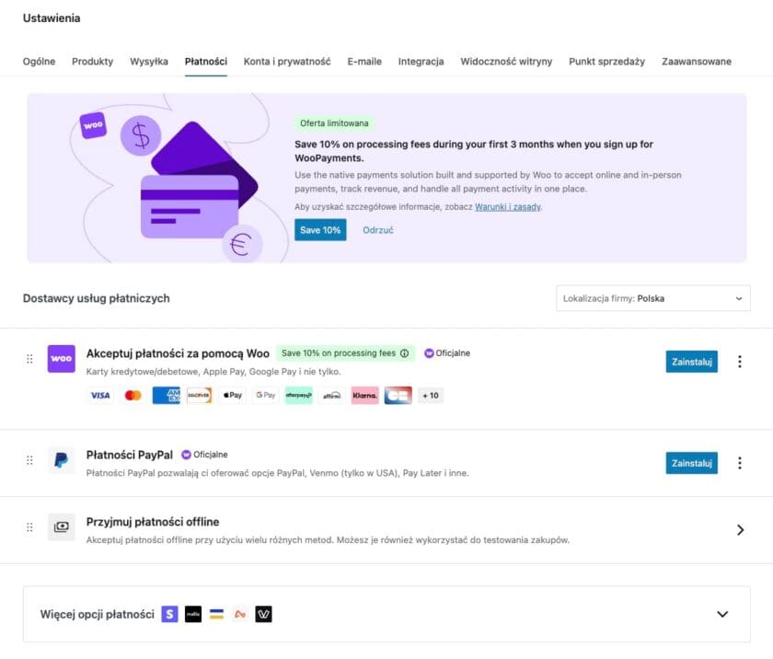Click the purple Woo logo icon
The height and width of the screenshot is (659, 773).
(61, 358)
